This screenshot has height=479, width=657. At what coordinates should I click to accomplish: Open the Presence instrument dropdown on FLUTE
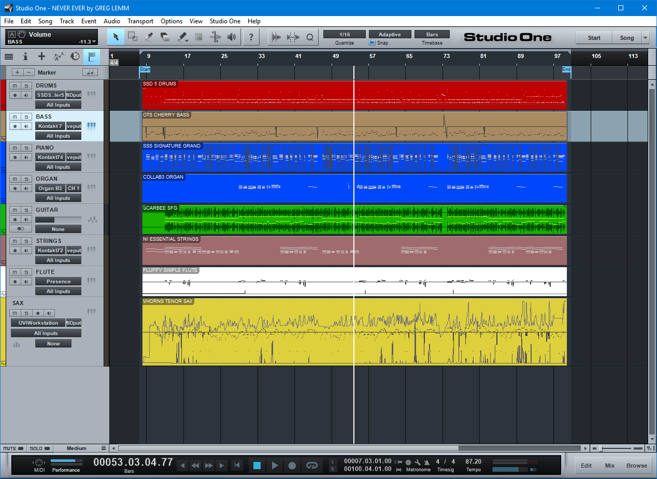(58, 282)
